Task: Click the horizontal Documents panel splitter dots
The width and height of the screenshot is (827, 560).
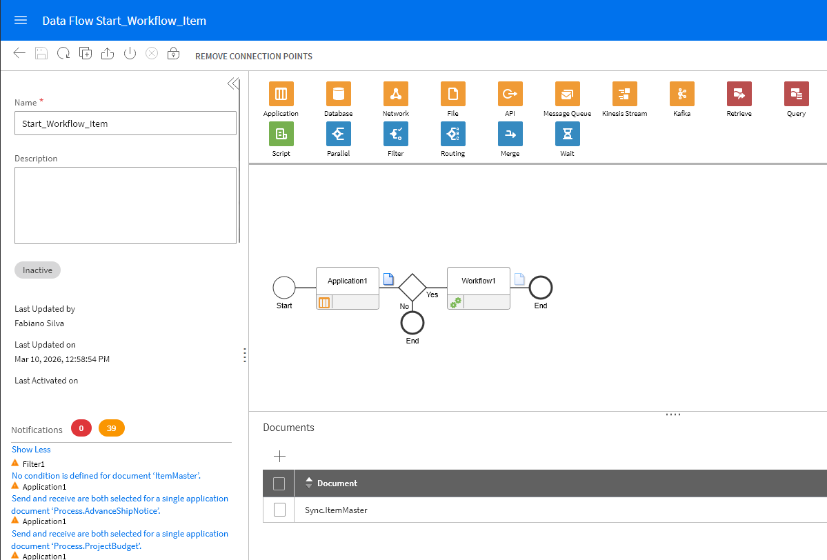Action: coord(673,414)
